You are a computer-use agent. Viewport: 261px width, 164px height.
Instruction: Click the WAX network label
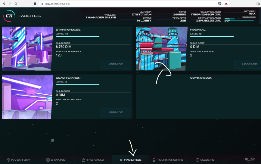coord(252,14)
